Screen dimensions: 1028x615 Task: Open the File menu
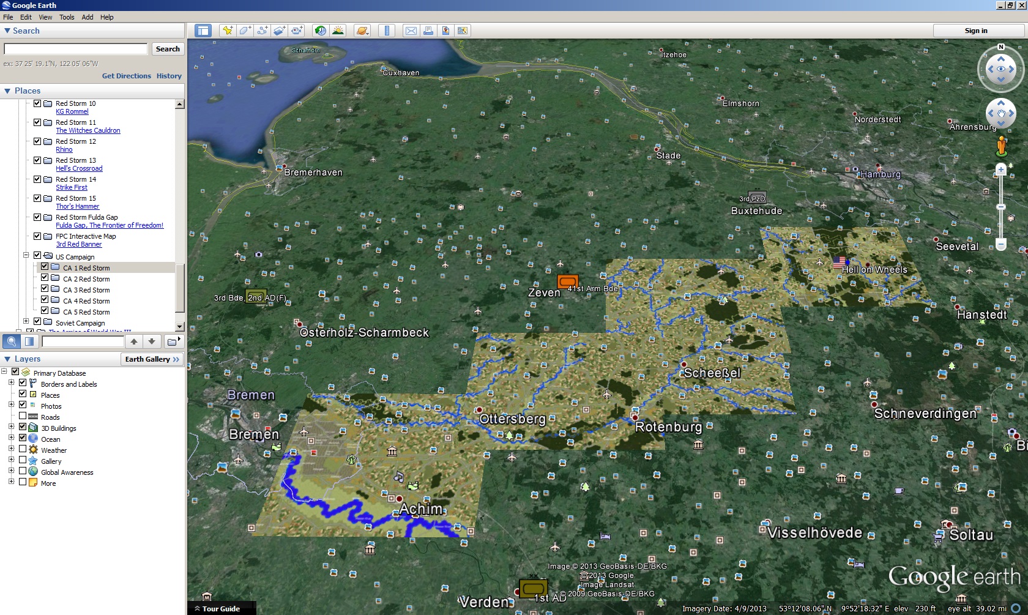click(8, 17)
